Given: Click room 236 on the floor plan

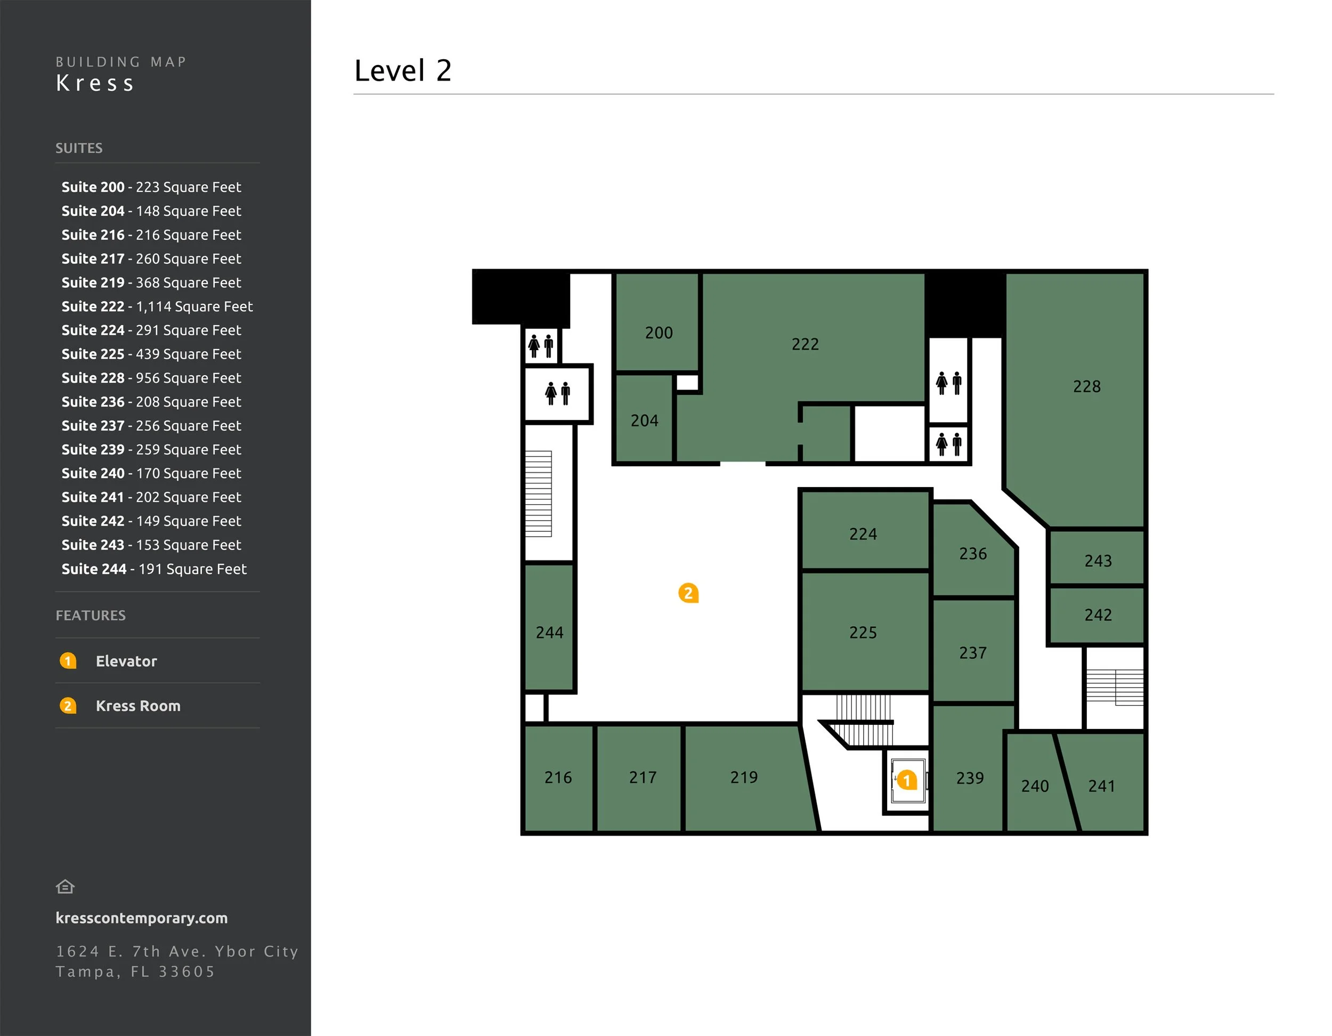Looking at the screenshot, I should [972, 554].
